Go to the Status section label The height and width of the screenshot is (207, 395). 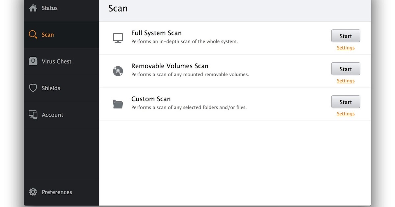point(50,8)
